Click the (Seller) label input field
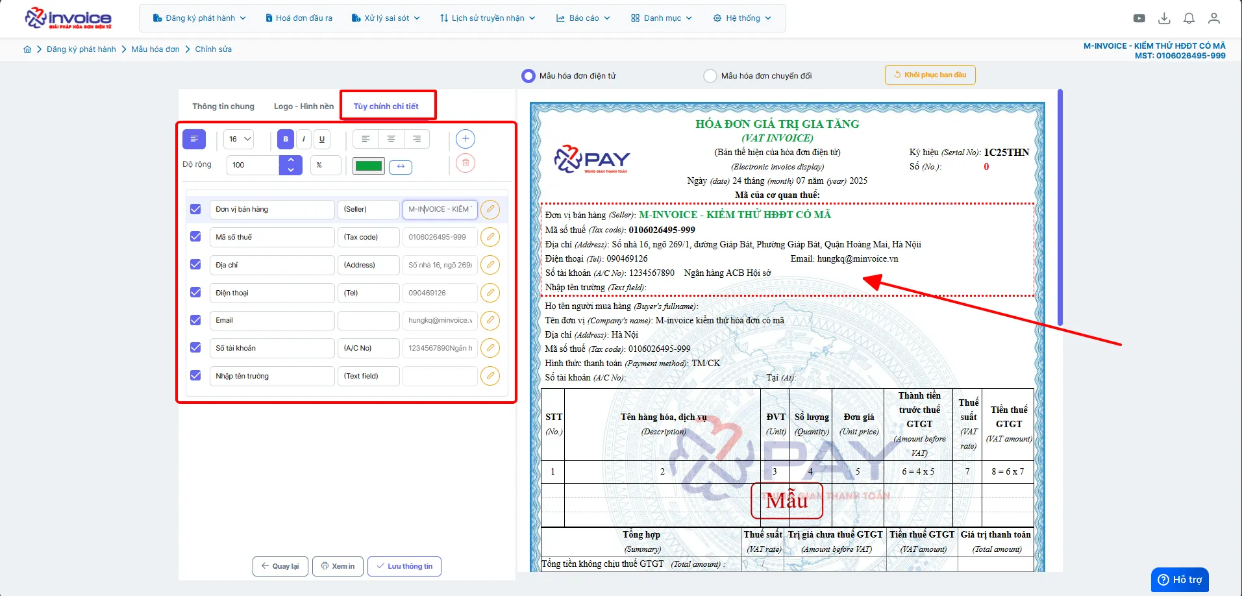 pos(369,209)
